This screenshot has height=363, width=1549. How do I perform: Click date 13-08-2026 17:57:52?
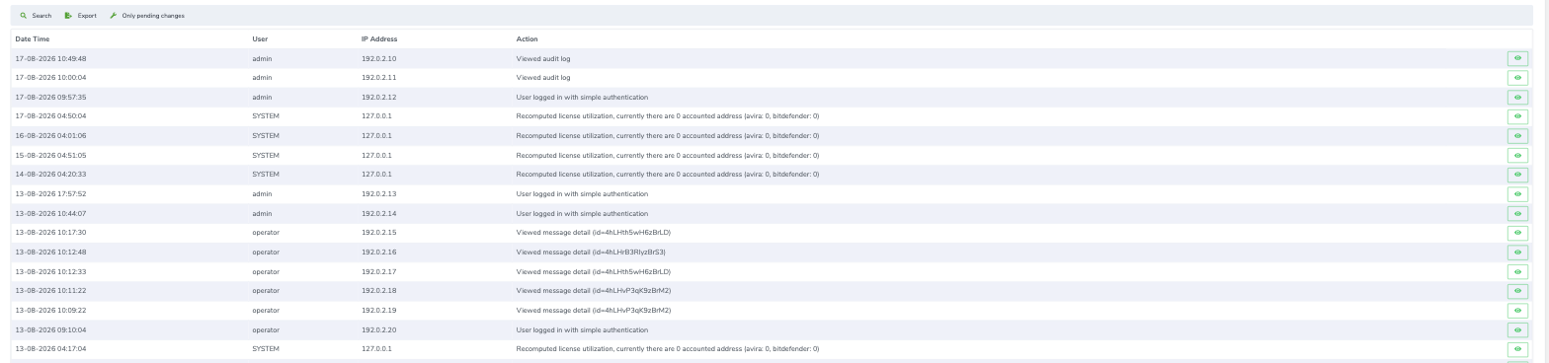[x=50, y=194]
